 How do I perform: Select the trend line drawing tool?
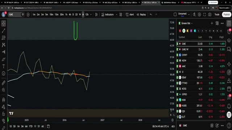[x=4, y=31]
